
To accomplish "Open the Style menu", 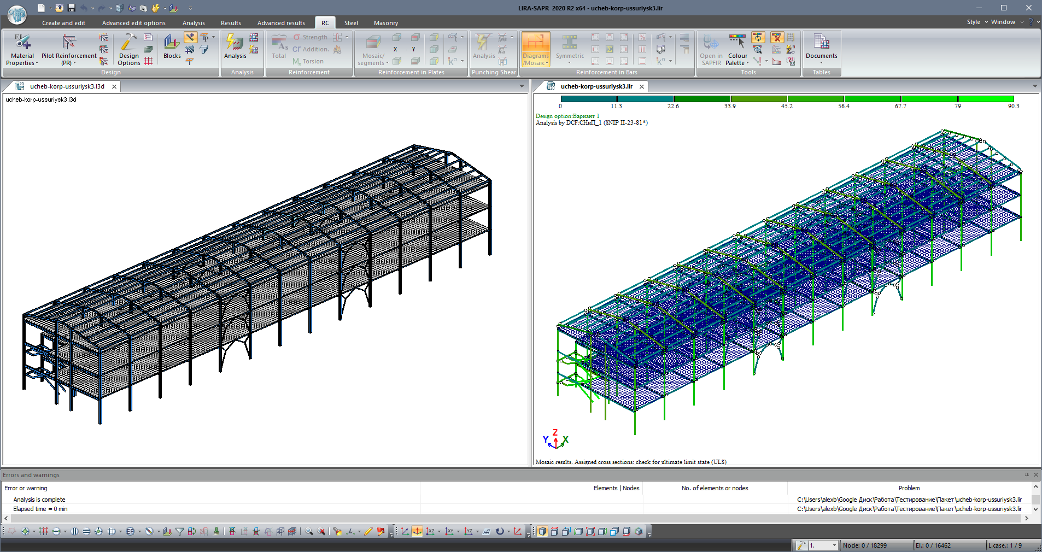I will click(973, 22).
